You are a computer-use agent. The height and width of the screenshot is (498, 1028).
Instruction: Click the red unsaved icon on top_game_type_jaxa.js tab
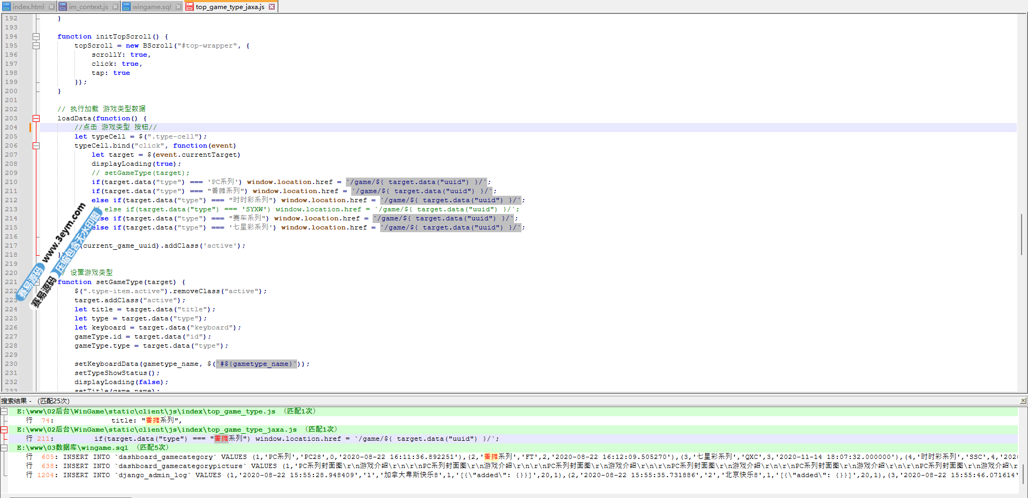[x=190, y=7]
